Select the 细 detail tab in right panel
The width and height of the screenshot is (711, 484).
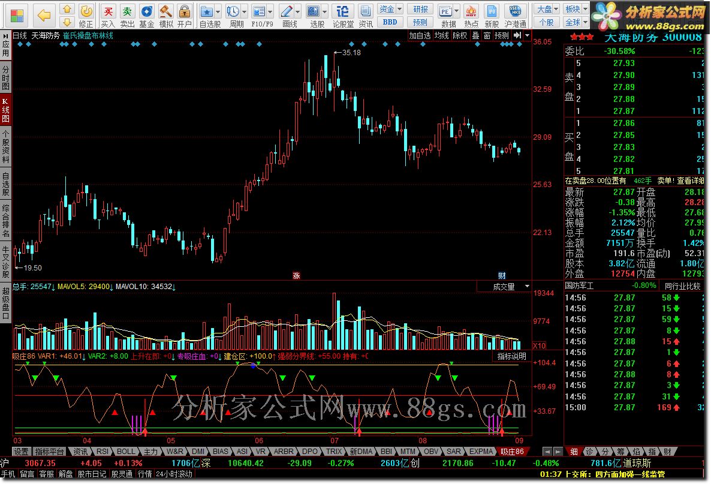pyautogui.click(x=574, y=452)
